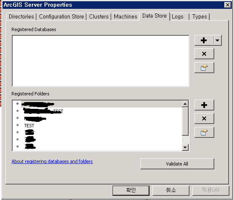Close the ArcGIS Server Properties dialog

click(x=227, y=5)
